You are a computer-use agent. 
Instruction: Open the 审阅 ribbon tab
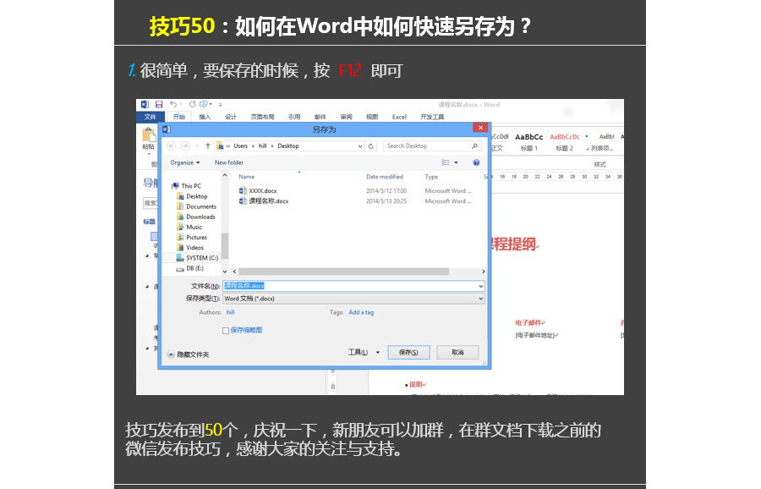346,117
